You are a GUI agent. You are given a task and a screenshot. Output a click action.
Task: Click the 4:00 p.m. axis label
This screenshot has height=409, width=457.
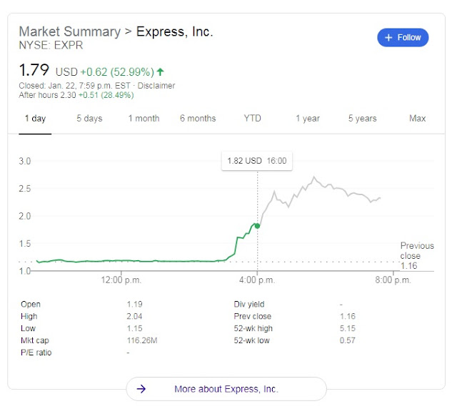257,280
